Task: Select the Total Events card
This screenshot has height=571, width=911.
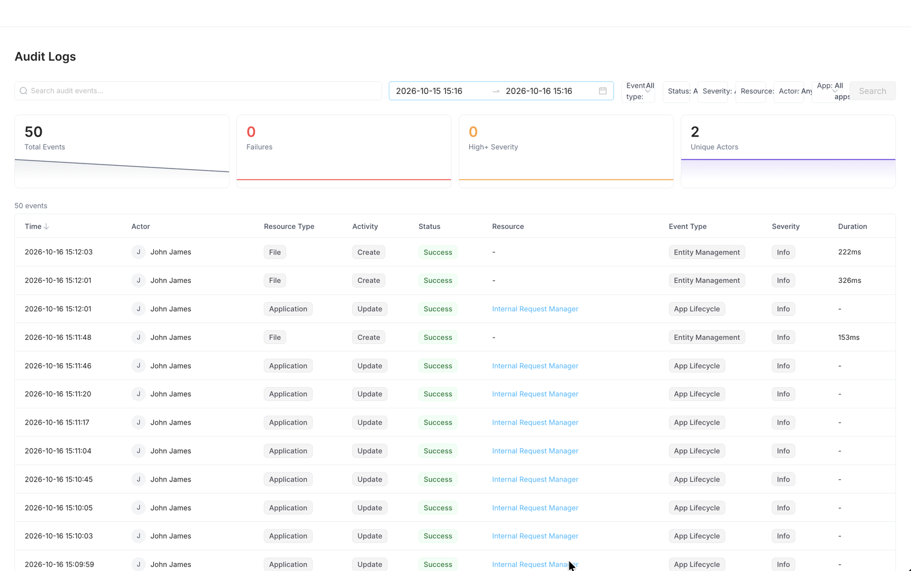Action: click(x=122, y=151)
